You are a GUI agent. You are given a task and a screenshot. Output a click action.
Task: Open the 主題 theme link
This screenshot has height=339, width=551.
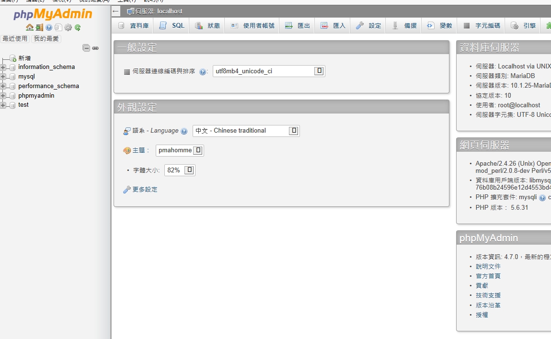point(138,150)
